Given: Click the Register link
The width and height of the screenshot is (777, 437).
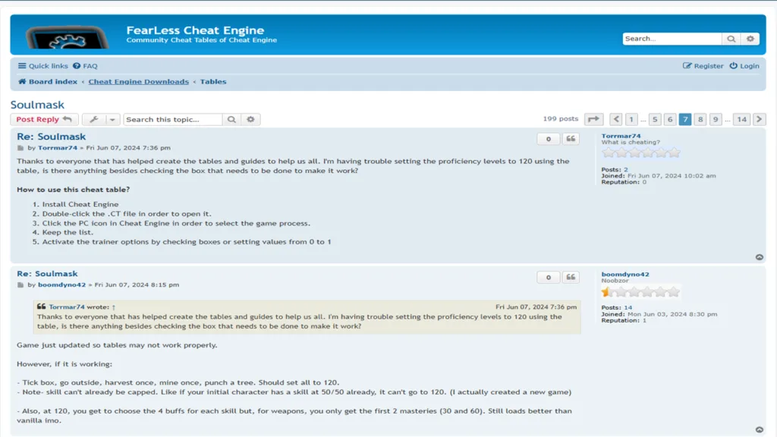Looking at the screenshot, I should (703, 66).
